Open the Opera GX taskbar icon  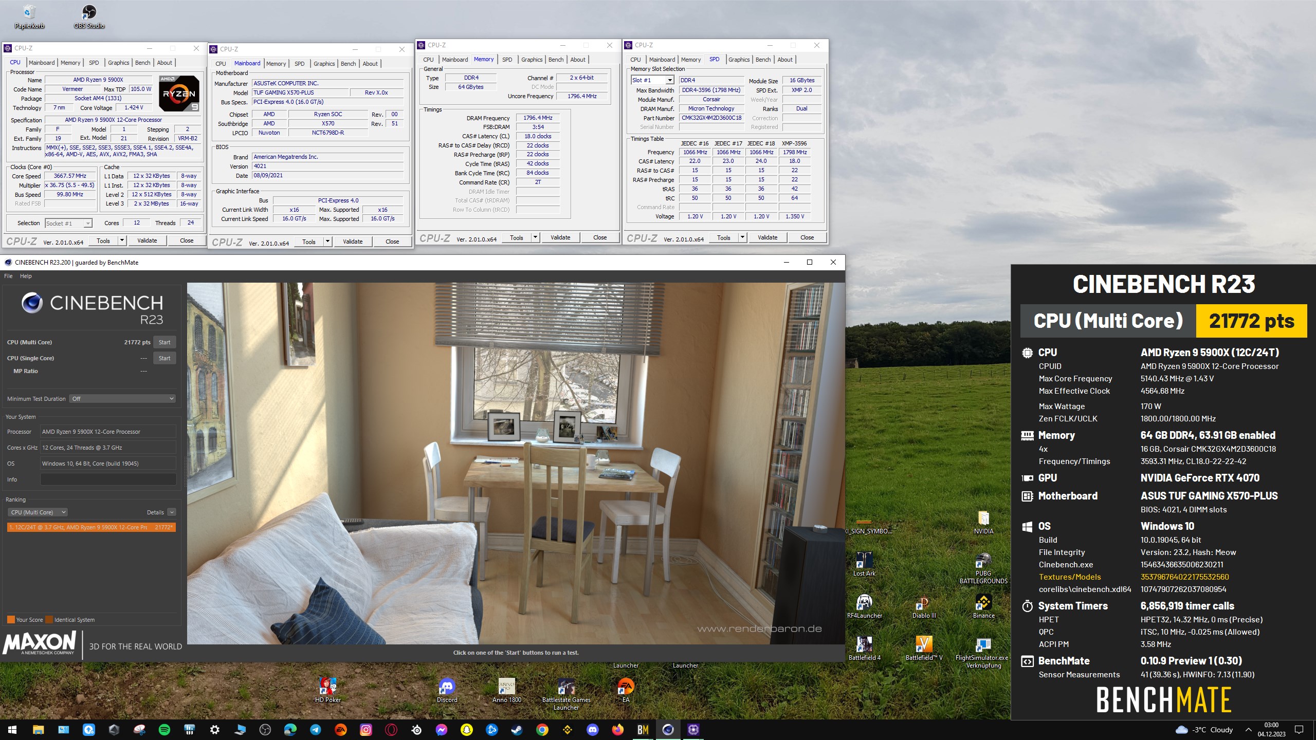point(391,730)
